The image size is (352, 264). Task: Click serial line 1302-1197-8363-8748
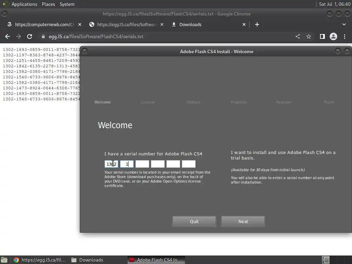[x=41, y=55]
